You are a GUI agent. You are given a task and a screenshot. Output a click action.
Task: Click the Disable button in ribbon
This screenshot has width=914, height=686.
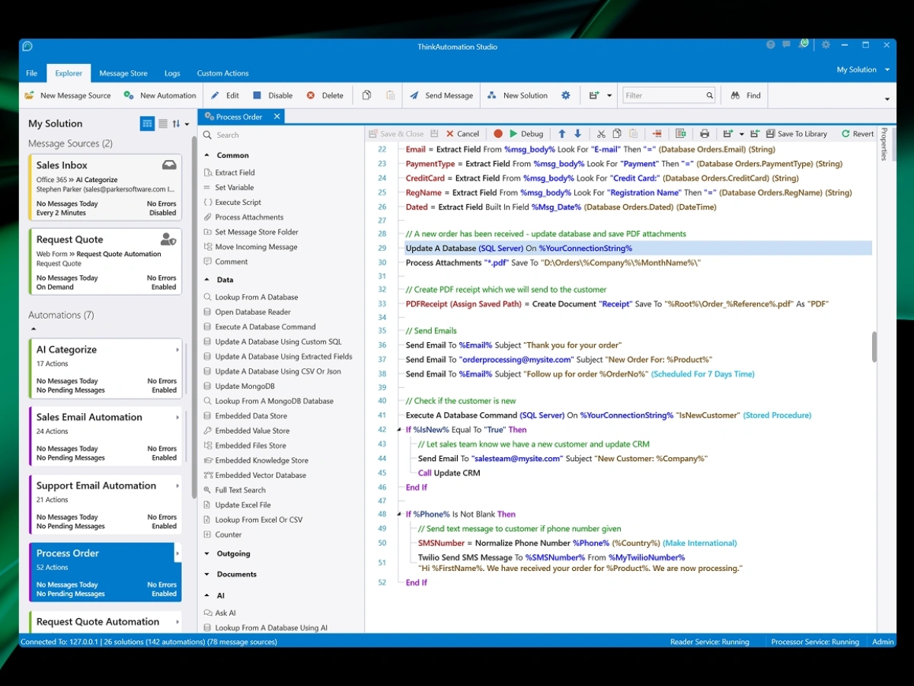(272, 95)
